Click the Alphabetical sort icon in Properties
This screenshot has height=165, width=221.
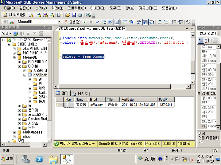207,41
